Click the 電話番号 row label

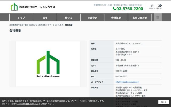(95, 71)
